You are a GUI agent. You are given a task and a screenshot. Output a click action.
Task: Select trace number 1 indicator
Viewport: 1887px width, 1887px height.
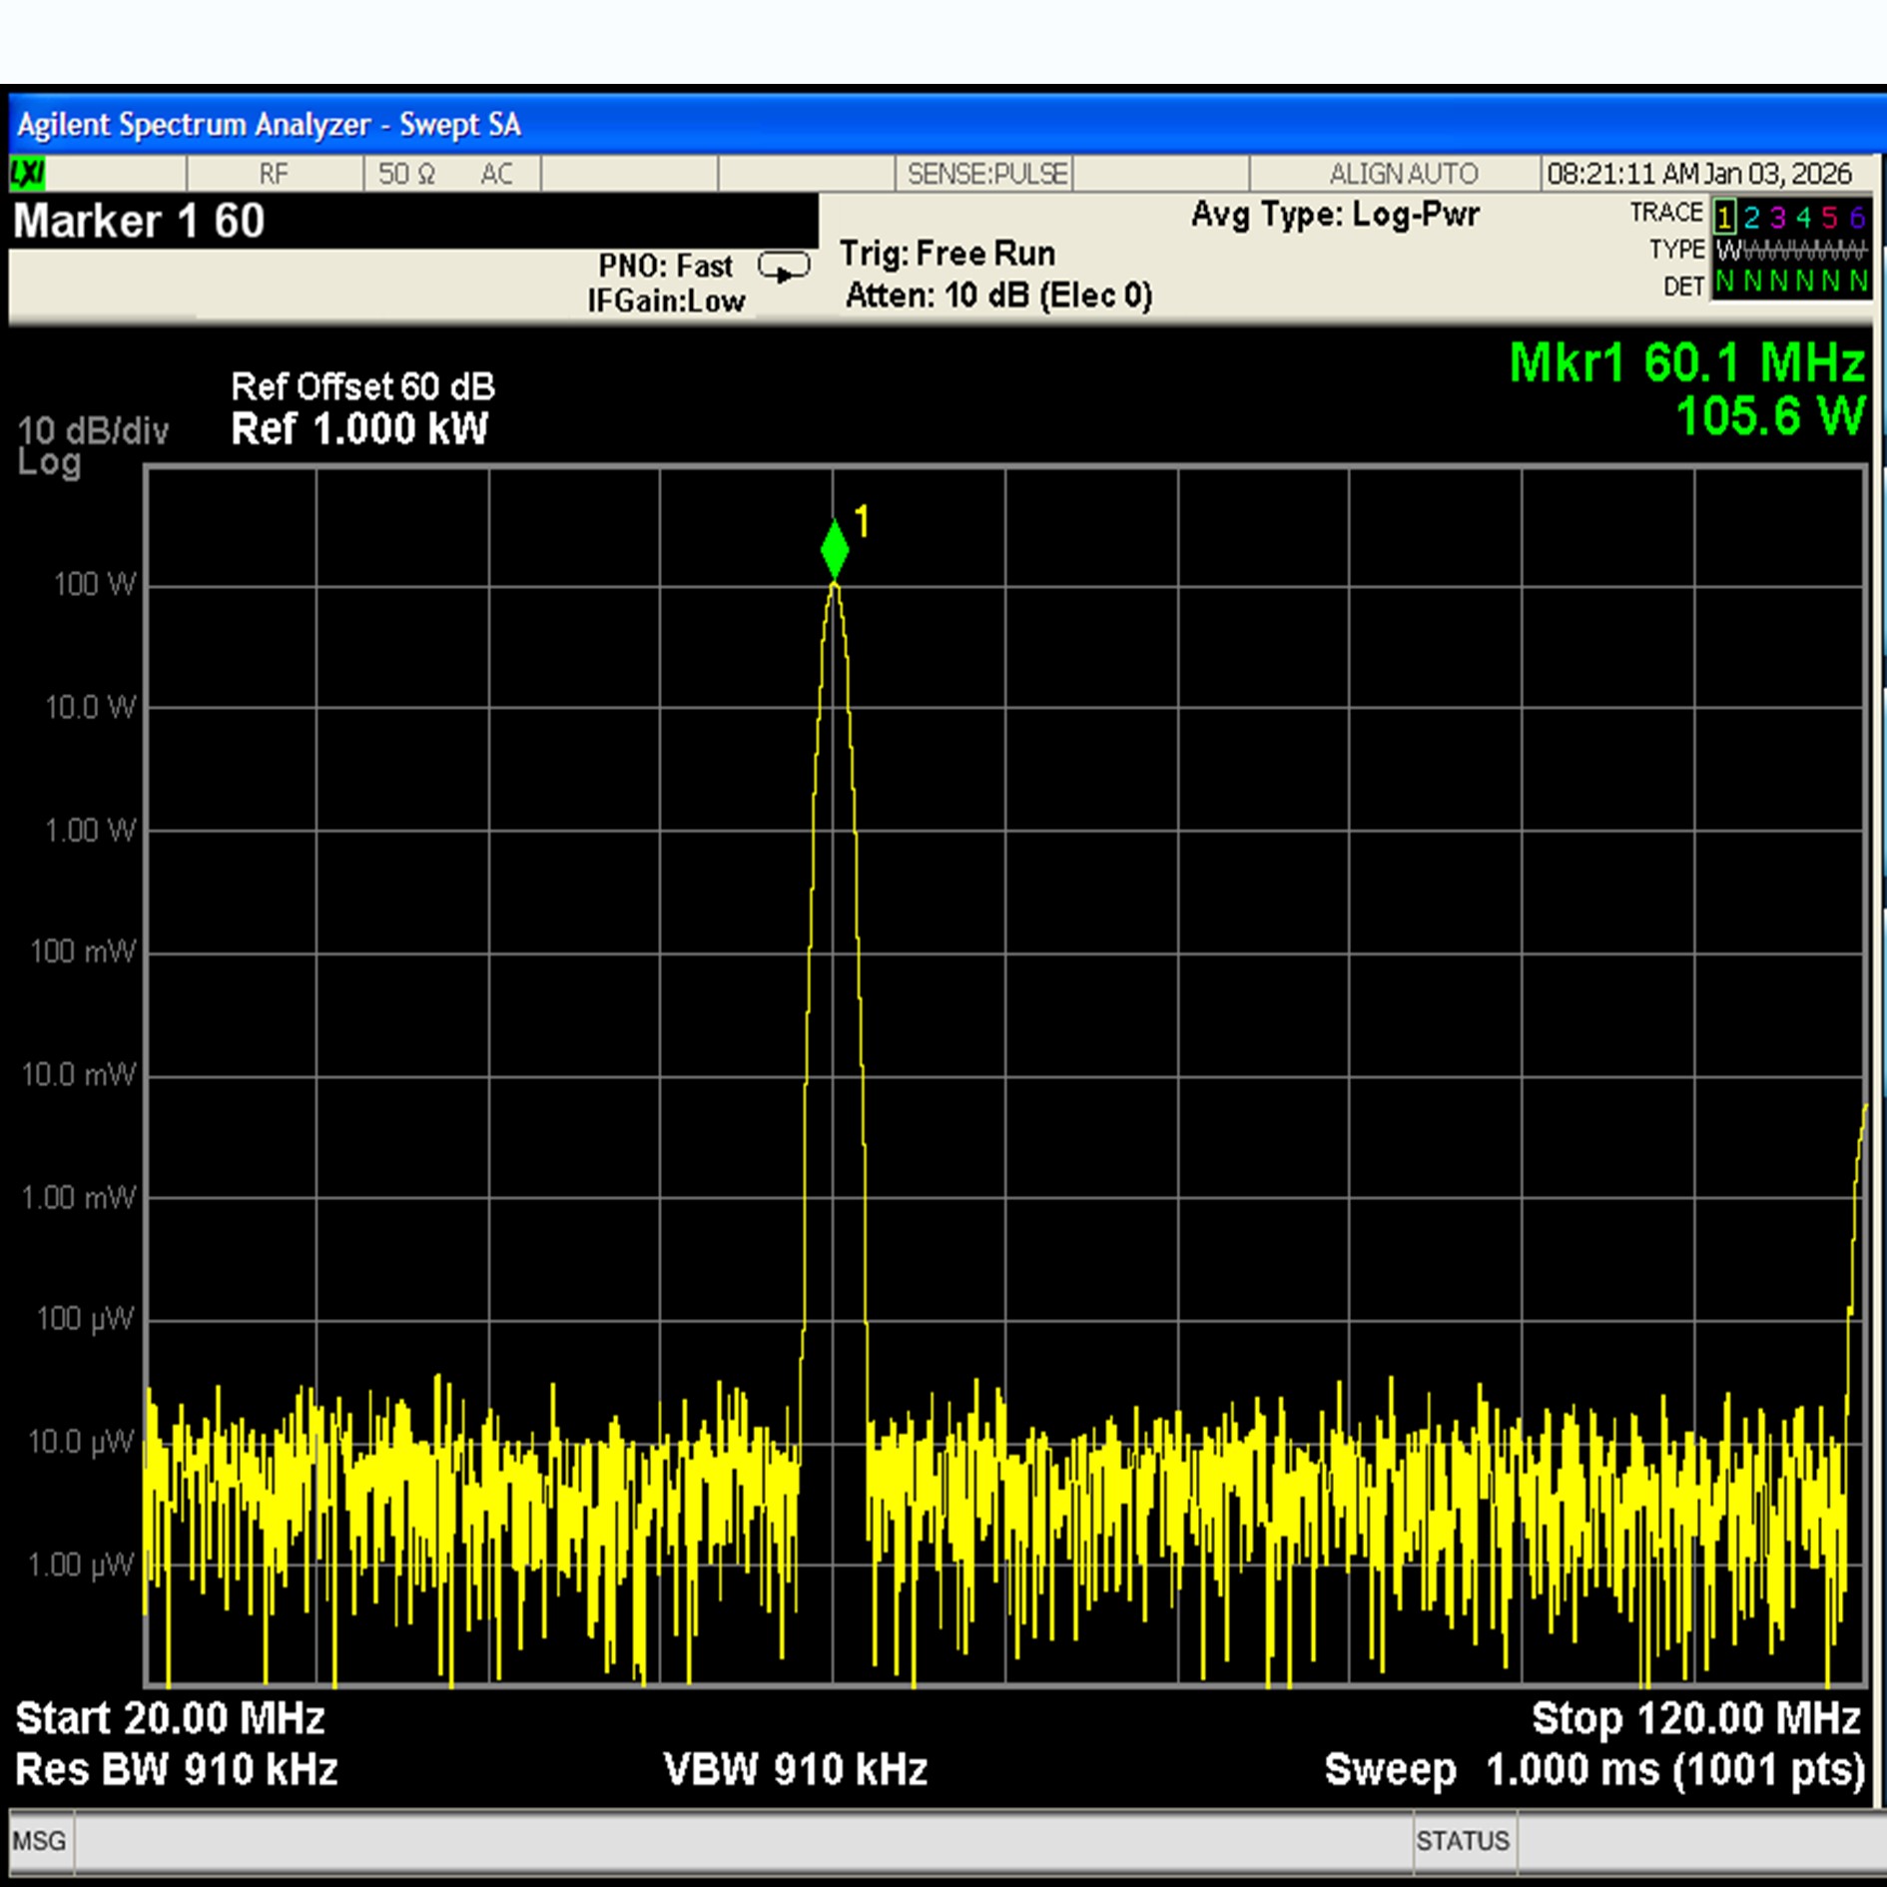pos(1724,217)
